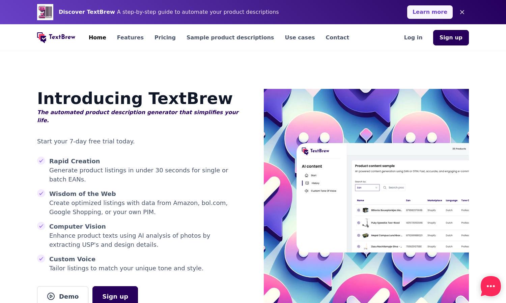This screenshot has width=506, height=303.
Task: Click the Wisdom of the Web checkmark icon
Action: click(41, 193)
